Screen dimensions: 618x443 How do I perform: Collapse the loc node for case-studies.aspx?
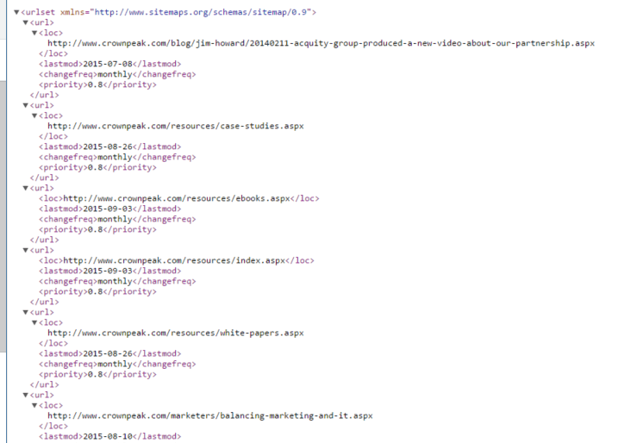point(34,115)
